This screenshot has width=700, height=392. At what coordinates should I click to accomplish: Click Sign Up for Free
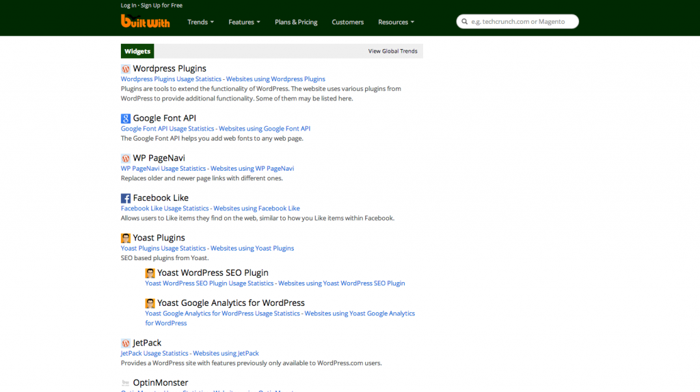(161, 5)
